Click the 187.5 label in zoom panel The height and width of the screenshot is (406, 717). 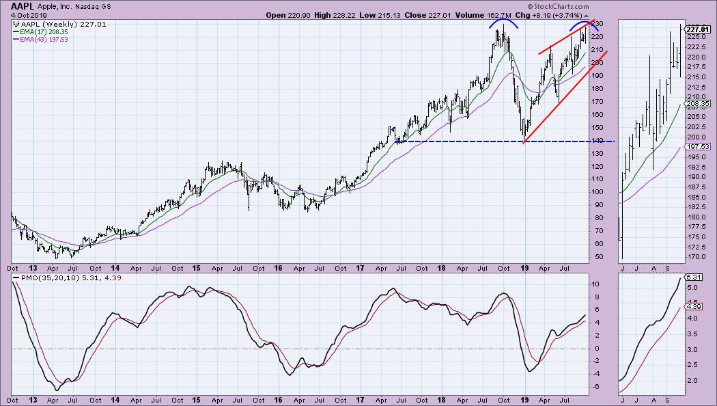pyautogui.click(x=697, y=187)
